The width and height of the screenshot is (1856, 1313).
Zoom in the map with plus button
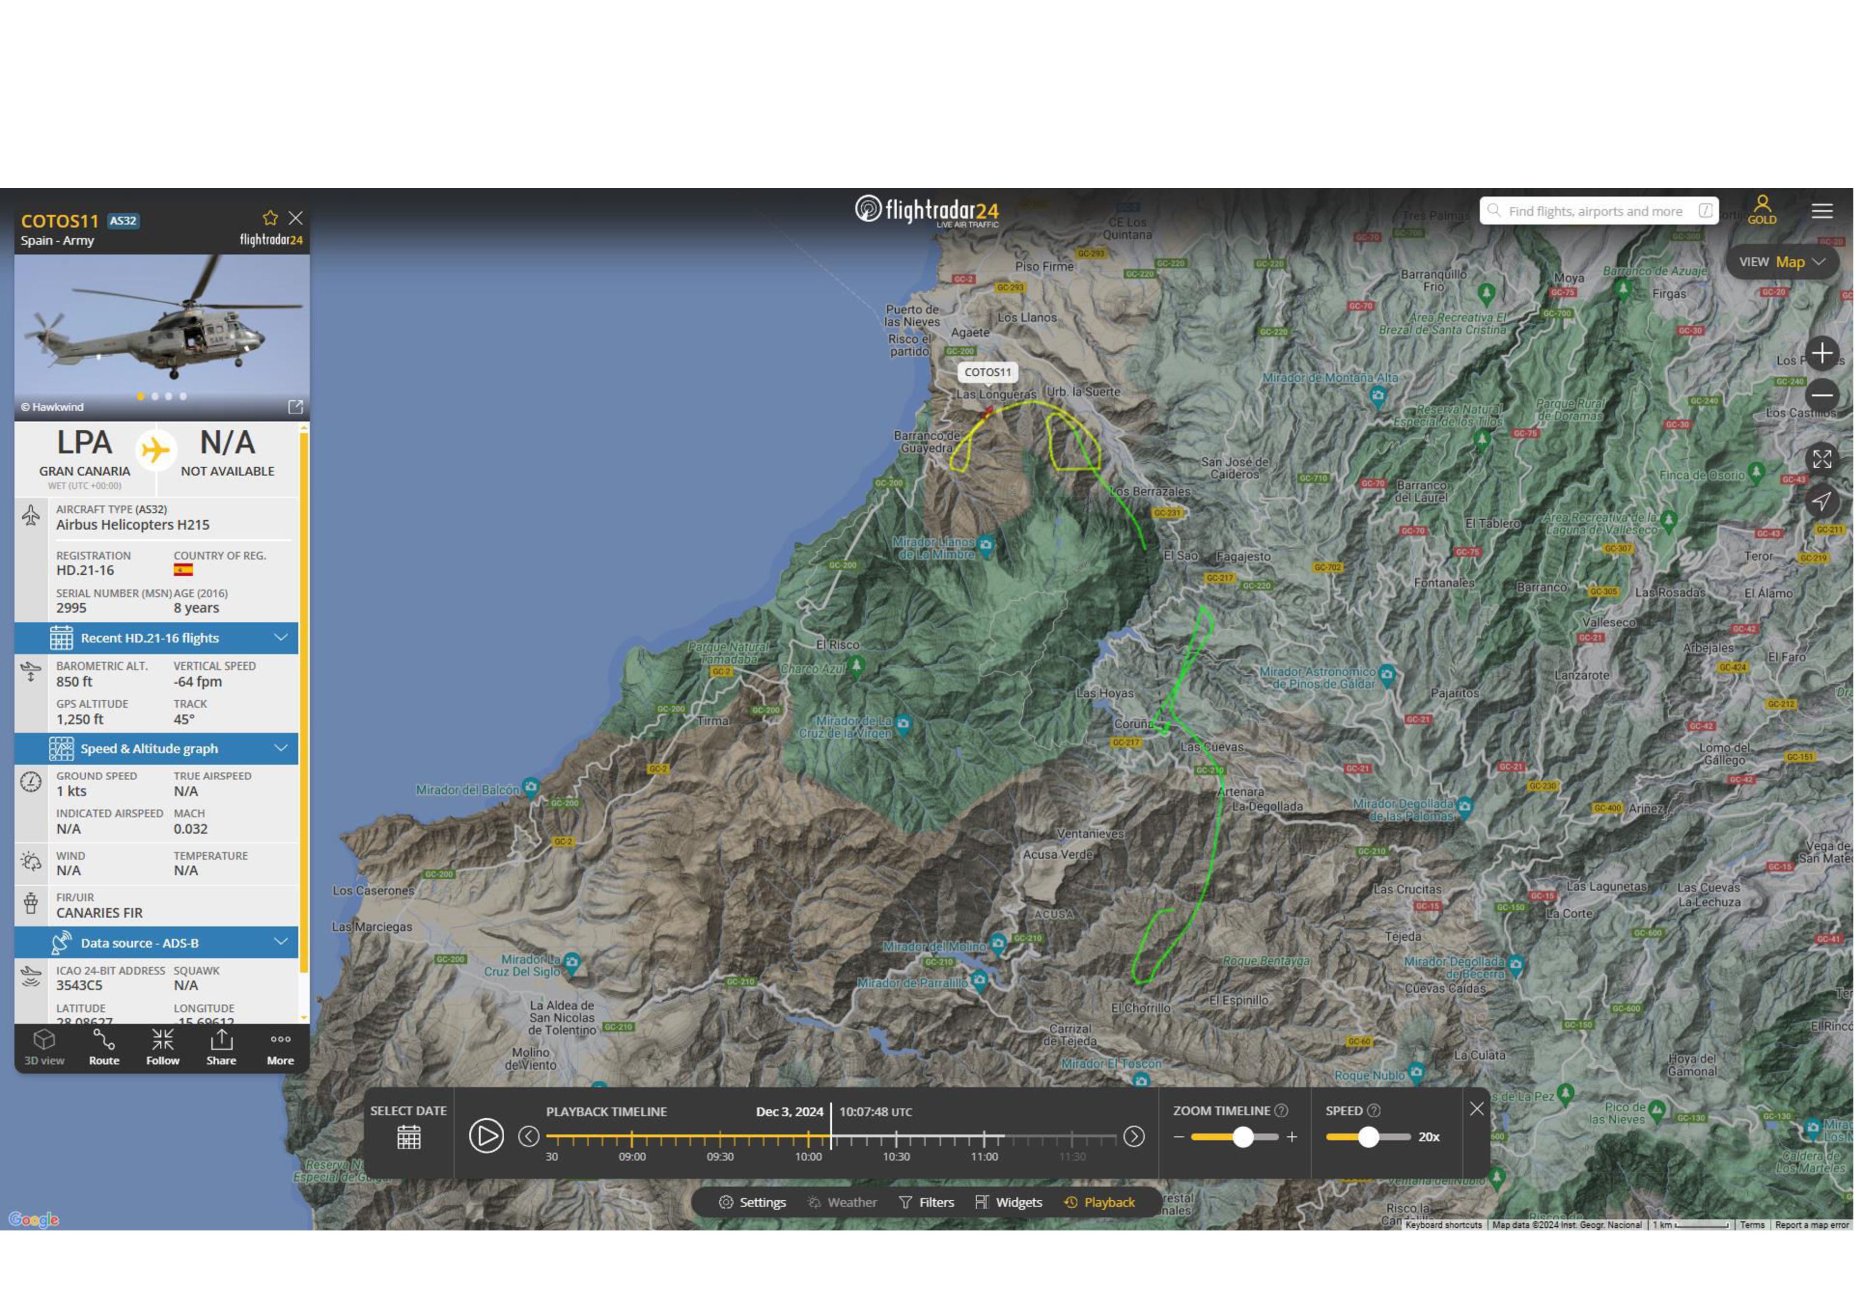click(x=1821, y=354)
